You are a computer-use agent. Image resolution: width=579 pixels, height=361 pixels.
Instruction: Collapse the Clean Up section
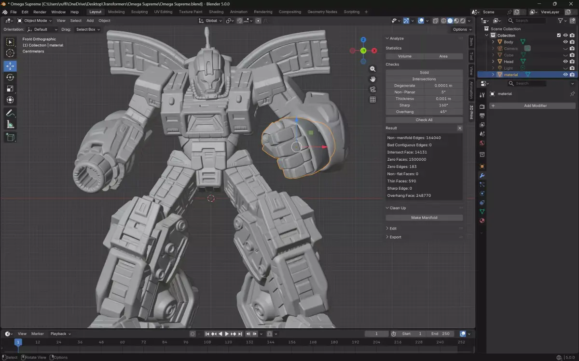click(397, 208)
